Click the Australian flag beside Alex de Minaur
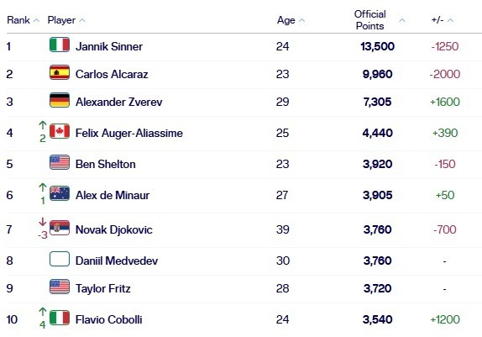Image resolution: width=482 pixels, height=337 pixels. click(x=60, y=193)
